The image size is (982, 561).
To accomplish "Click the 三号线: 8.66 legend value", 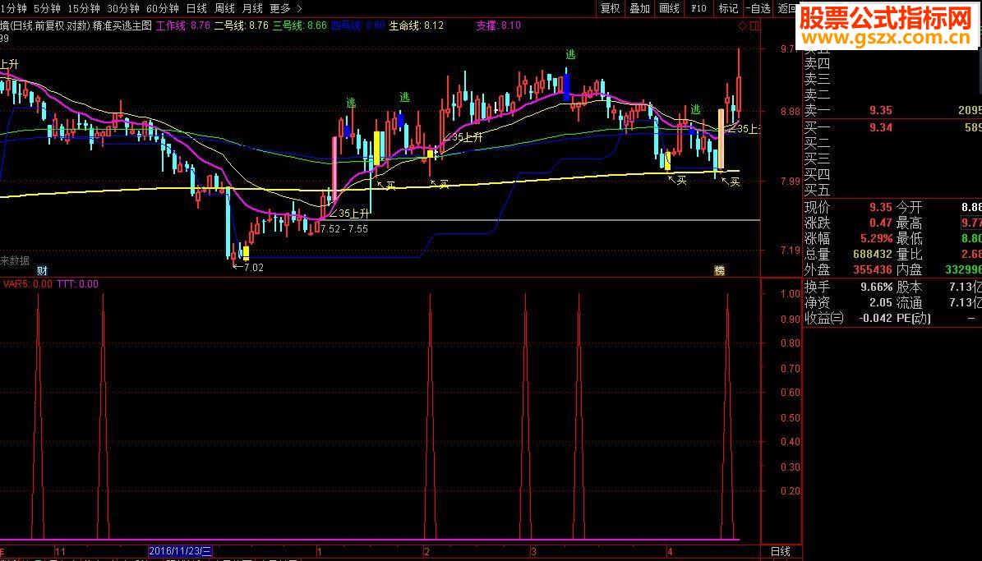I will point(299,25).
